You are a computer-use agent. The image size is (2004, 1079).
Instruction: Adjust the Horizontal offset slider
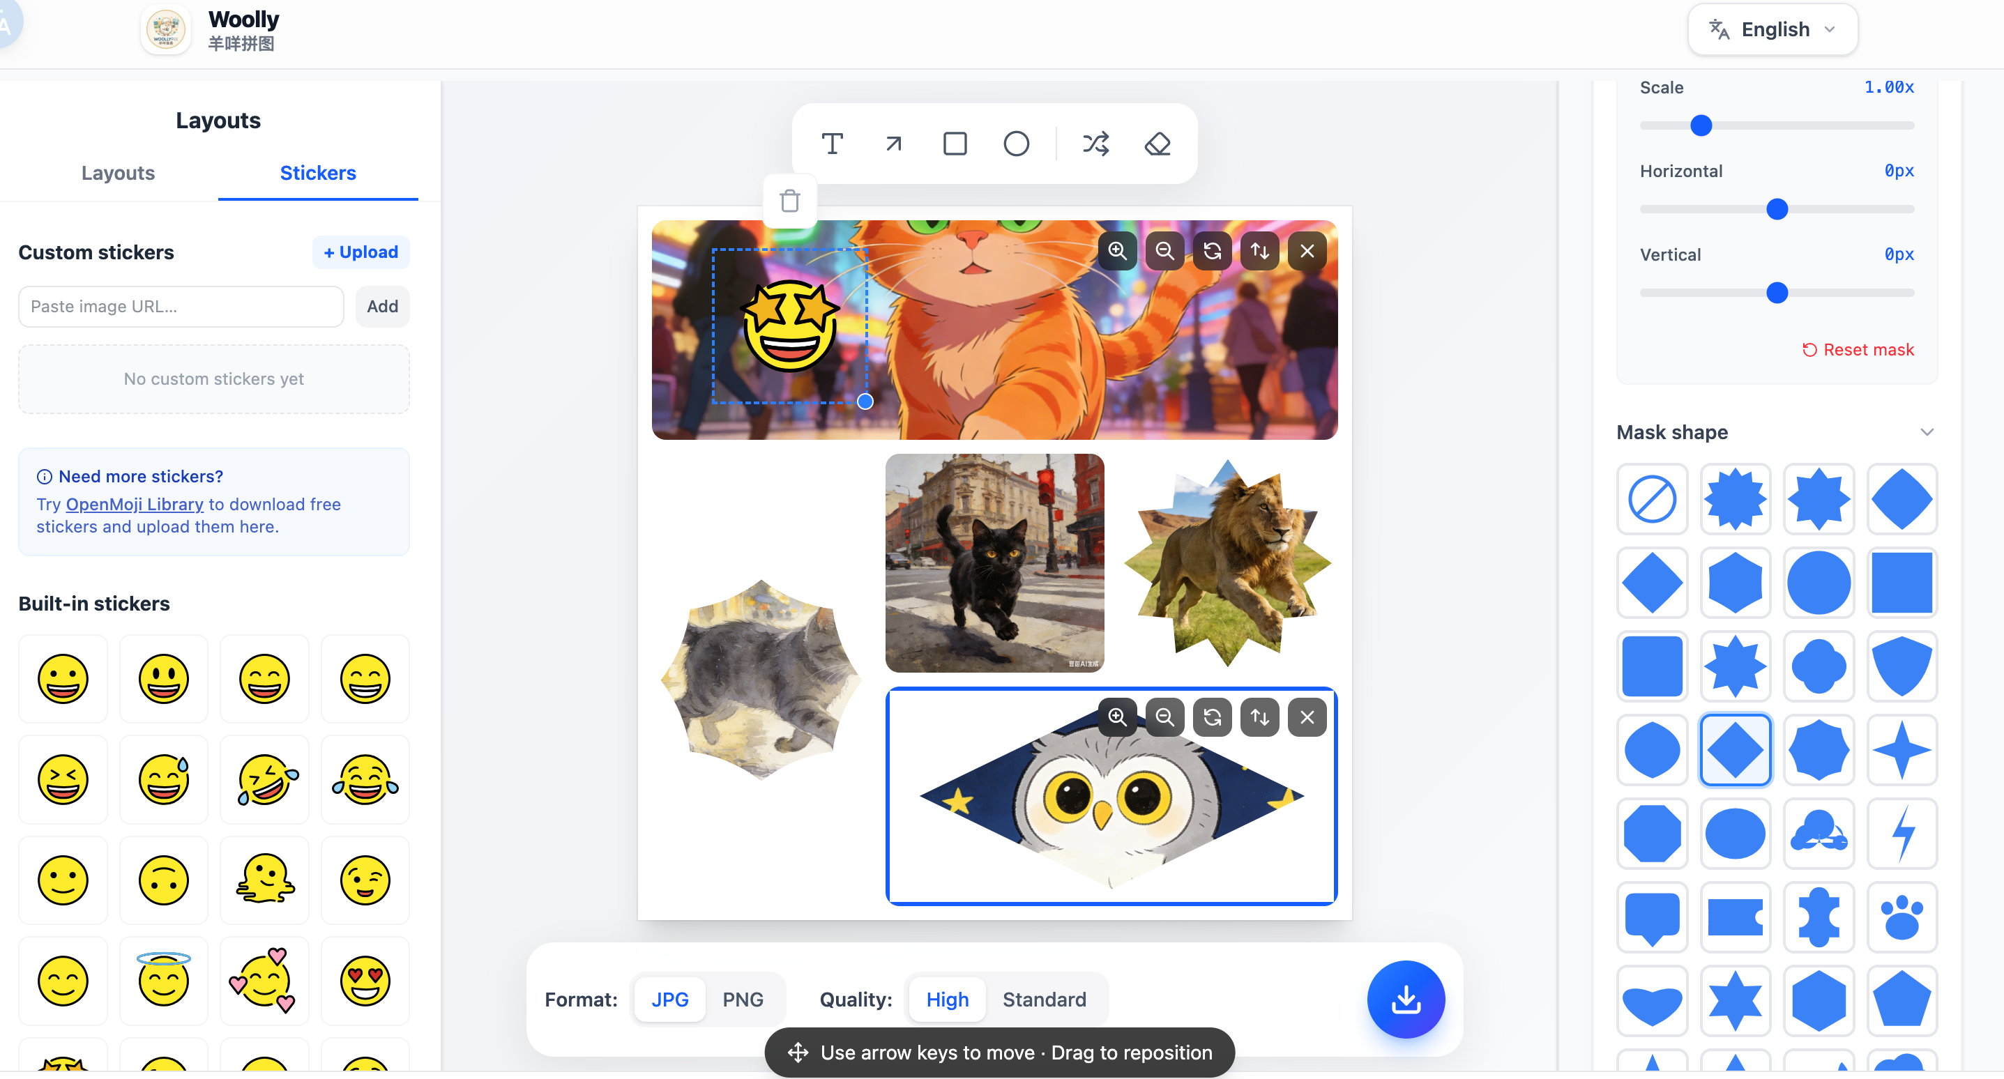coord(1777,209)
